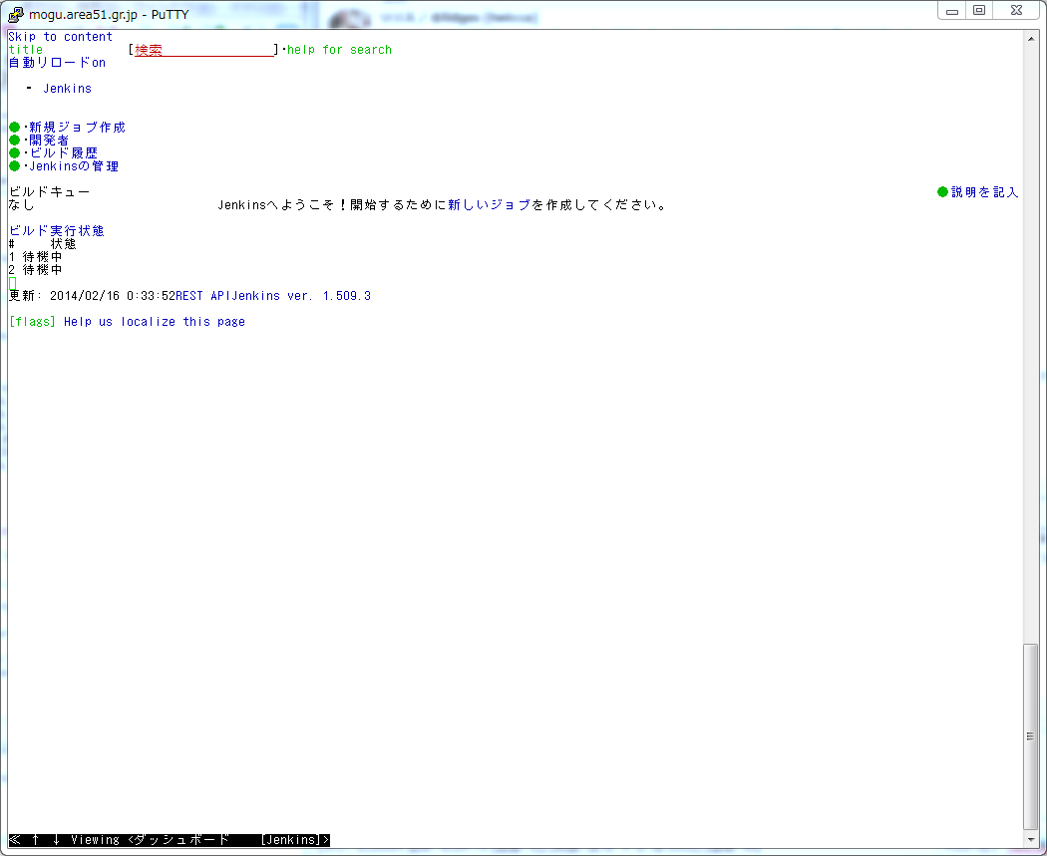Viewport: 1047px width, 856px height.
Task: Click the 状態 column header text
Action: [x=64, y=244]
